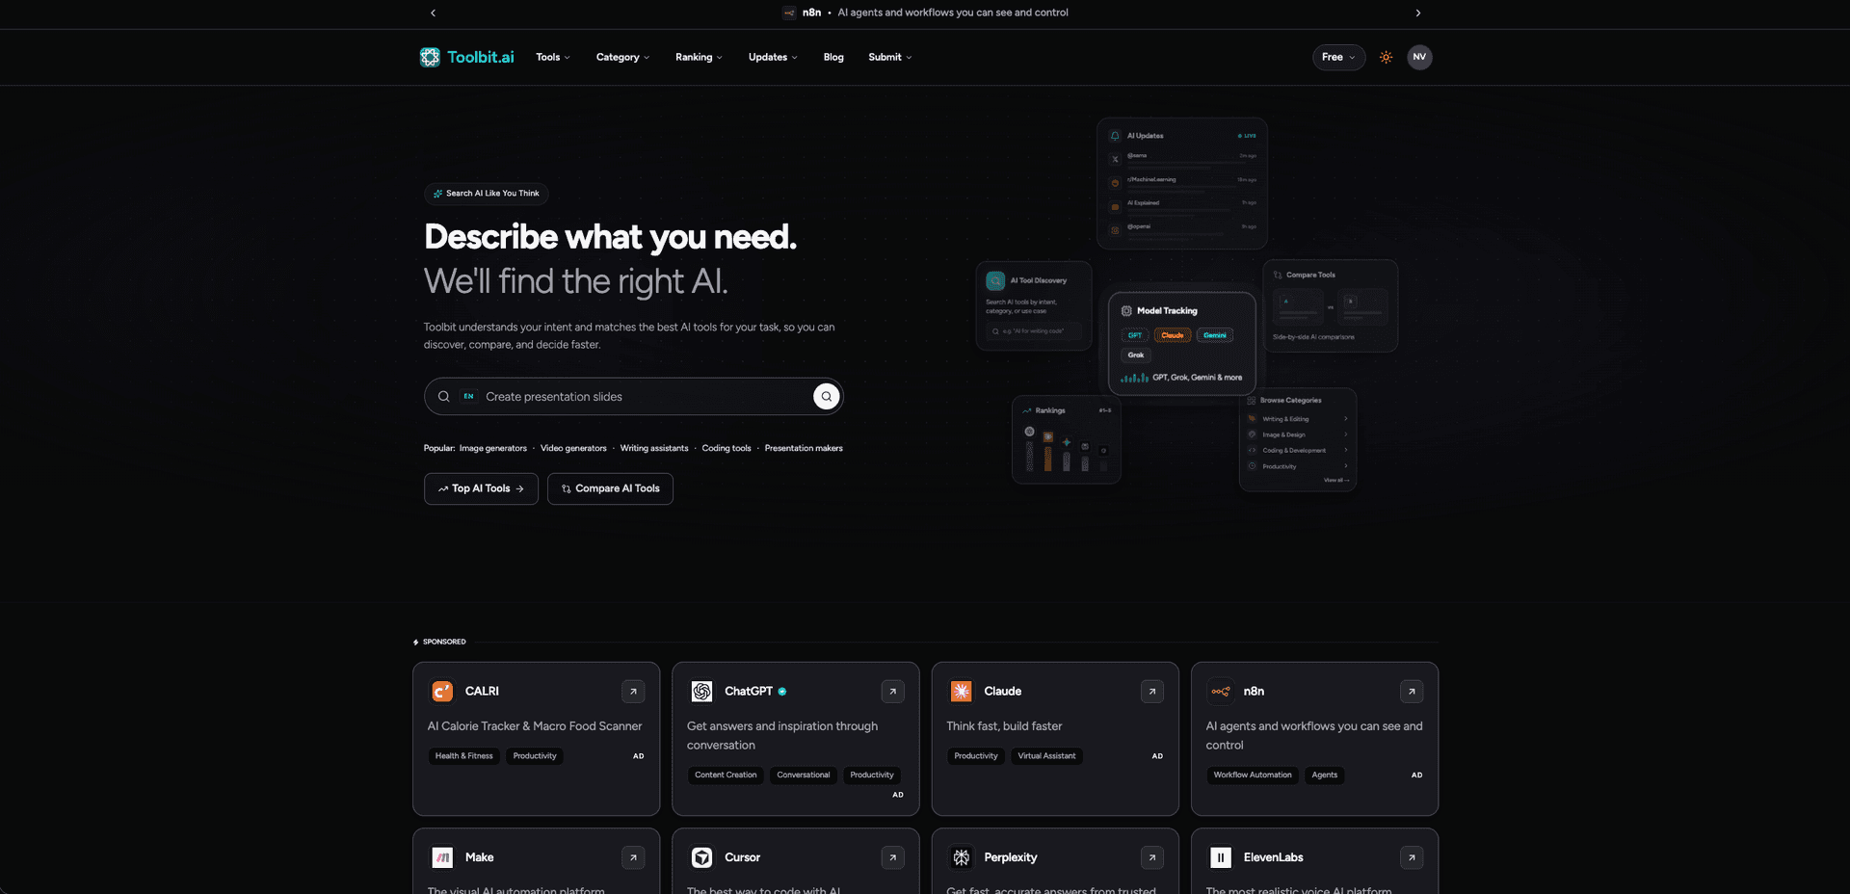This screenshot has width=1850, height=894.
Task: Click the ChatGPT logo icon
Action: pos(701,691)
